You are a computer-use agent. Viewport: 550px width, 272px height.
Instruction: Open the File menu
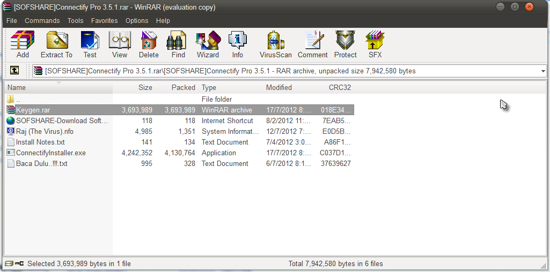12,21
